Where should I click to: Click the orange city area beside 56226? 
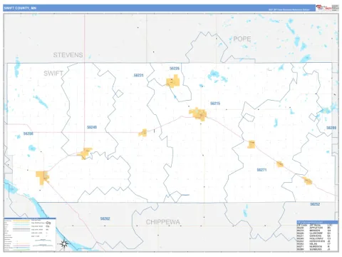tap(173, 81)
